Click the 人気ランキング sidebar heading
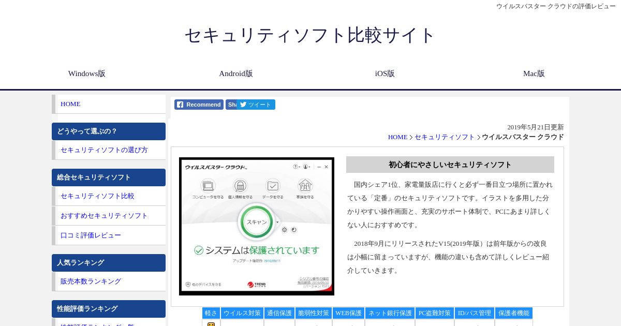Image resolution: width=621 pixels, height=326 pixels. [x=109, y=263]
